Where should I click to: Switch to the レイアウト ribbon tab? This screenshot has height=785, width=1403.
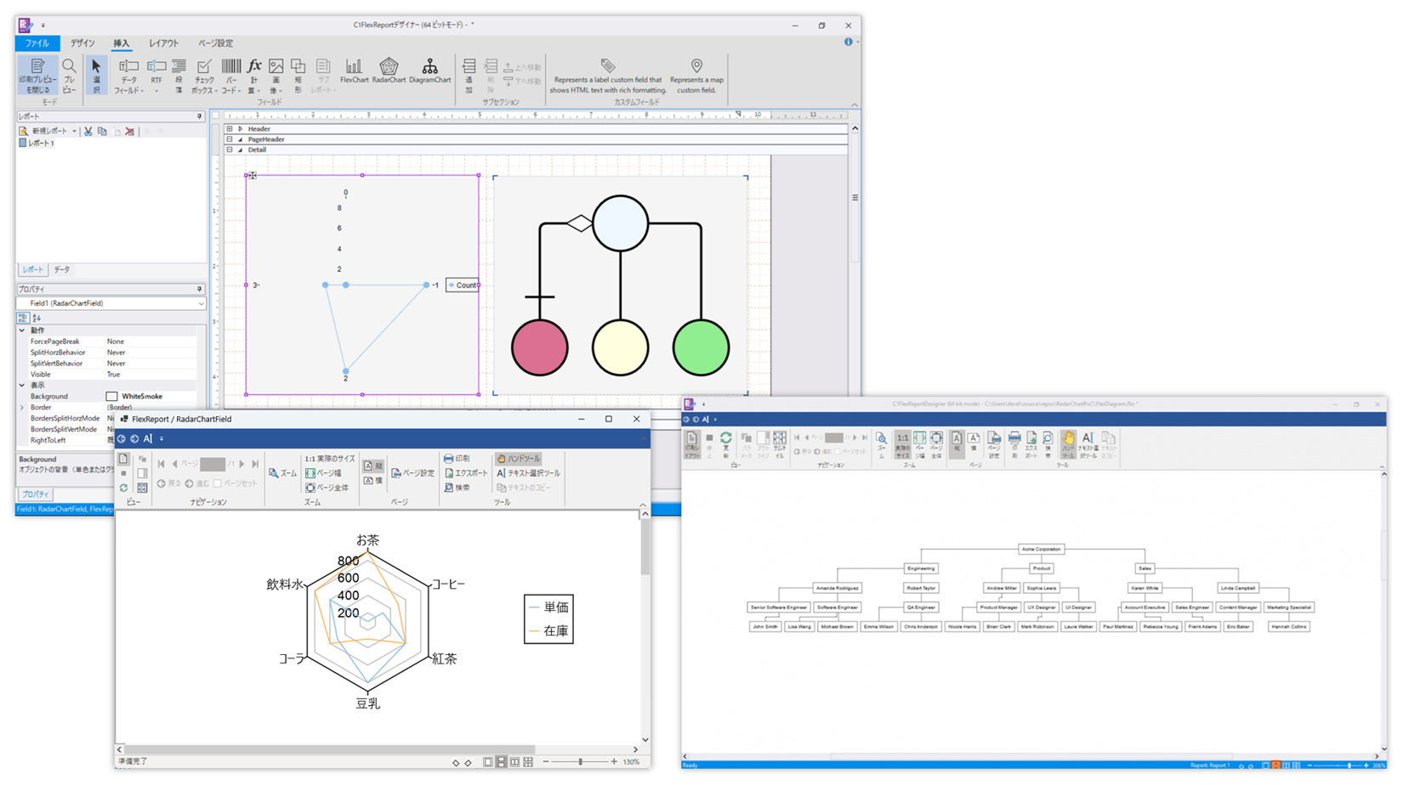click(x=163, y=43)
